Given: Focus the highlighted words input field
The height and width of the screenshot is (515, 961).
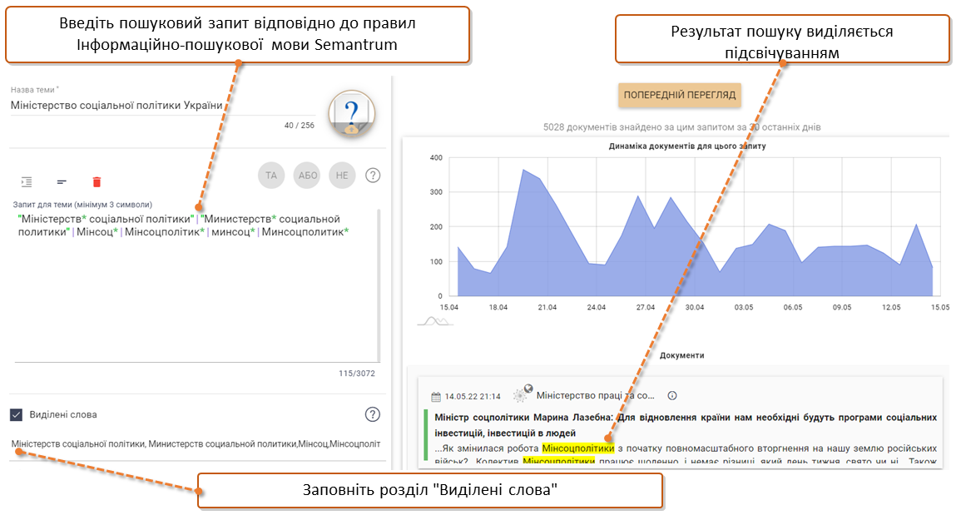Looking at the screenshot, I should click(196, 444).
